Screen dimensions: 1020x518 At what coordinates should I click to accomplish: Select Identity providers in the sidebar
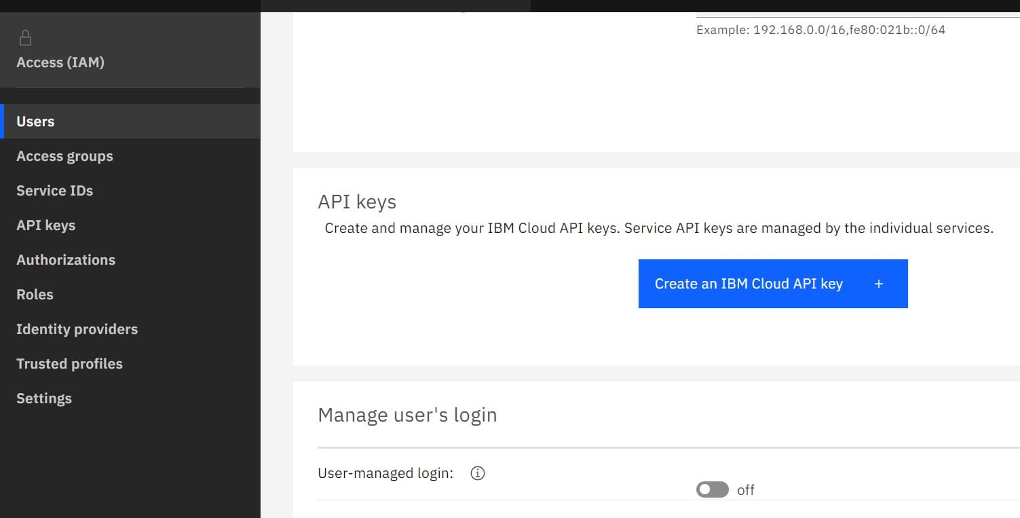(x=130, y=329)
